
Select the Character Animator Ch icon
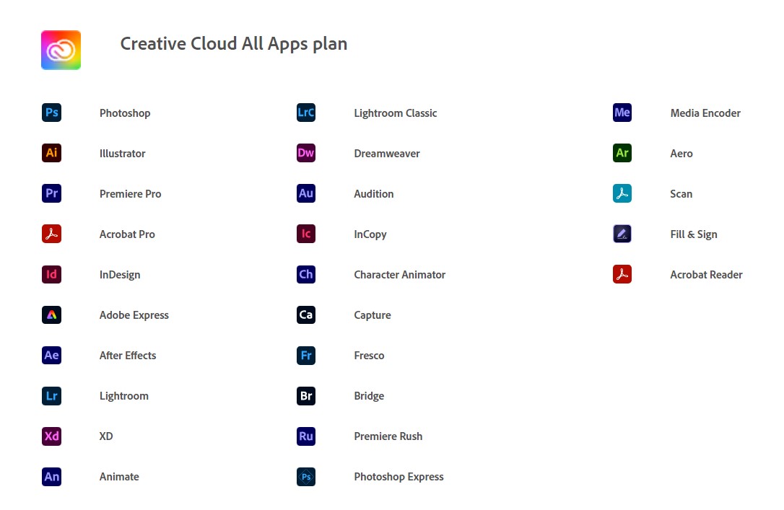306,274
